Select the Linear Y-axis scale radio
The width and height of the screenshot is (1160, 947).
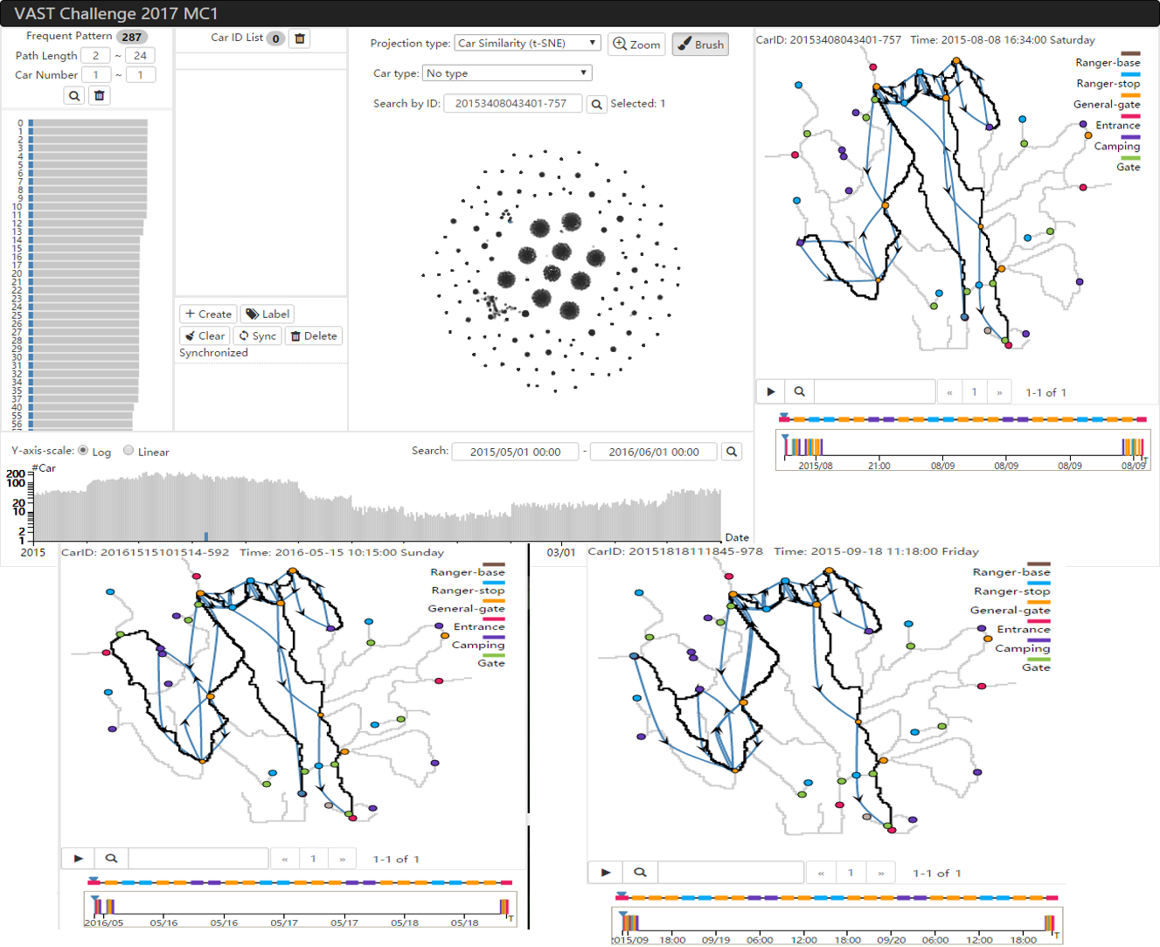click(x=129, y=451)
